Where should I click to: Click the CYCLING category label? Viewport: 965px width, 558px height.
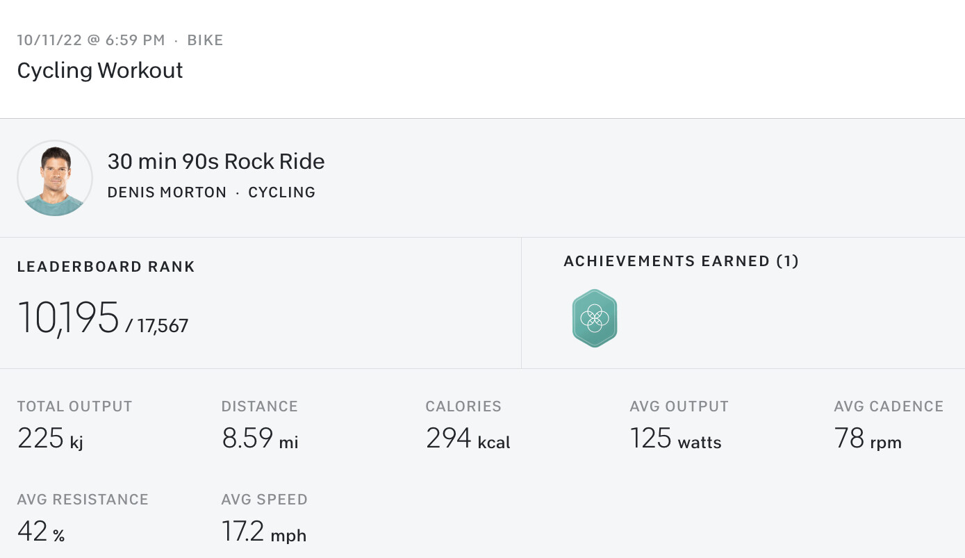pos(282,192)
